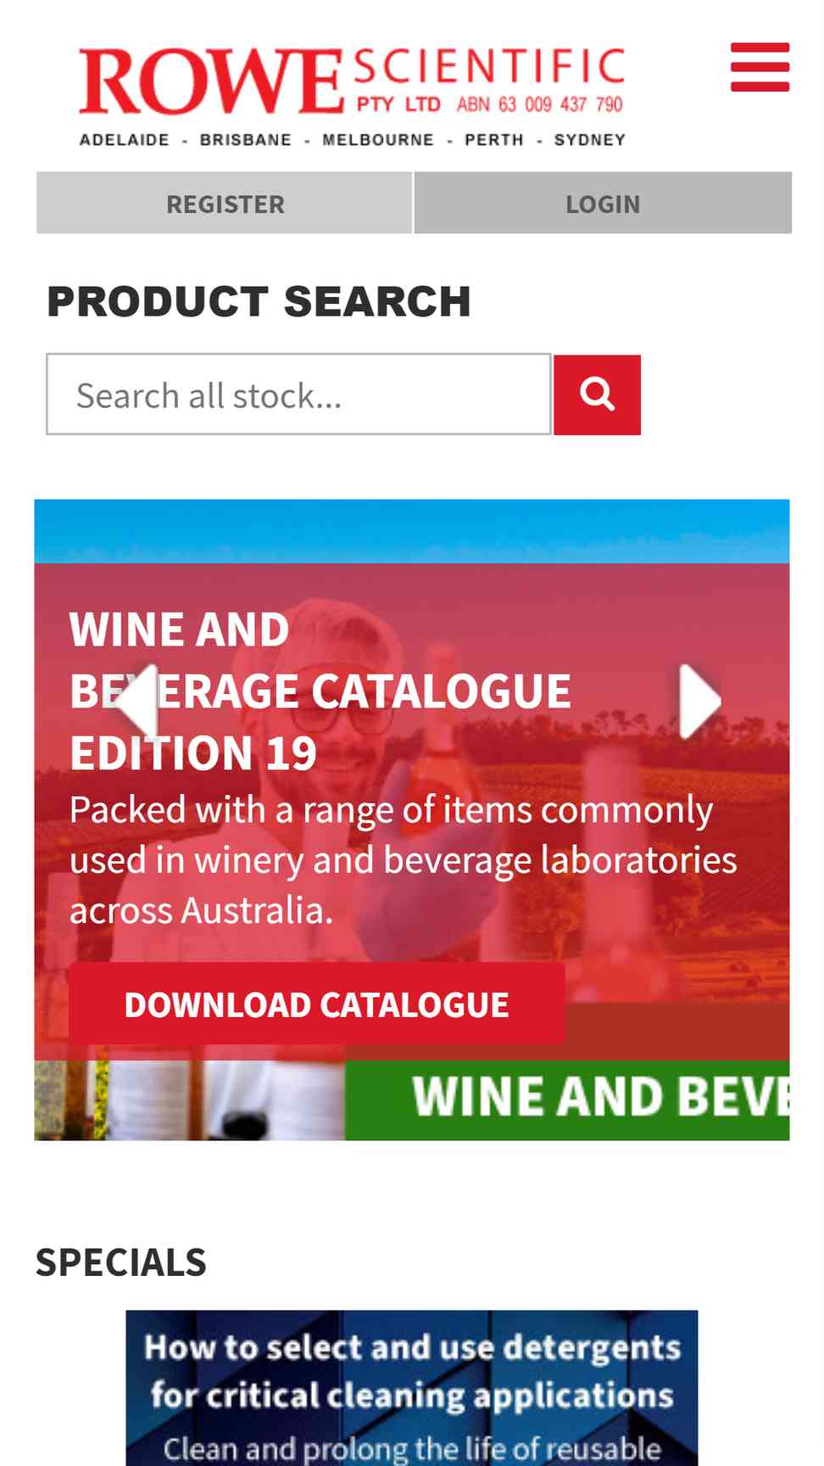The width and height of the screenshot is (824, 1466).
Task: Click the lab bottles photo below the catalogue button
Action: (x=190, y=1099)
